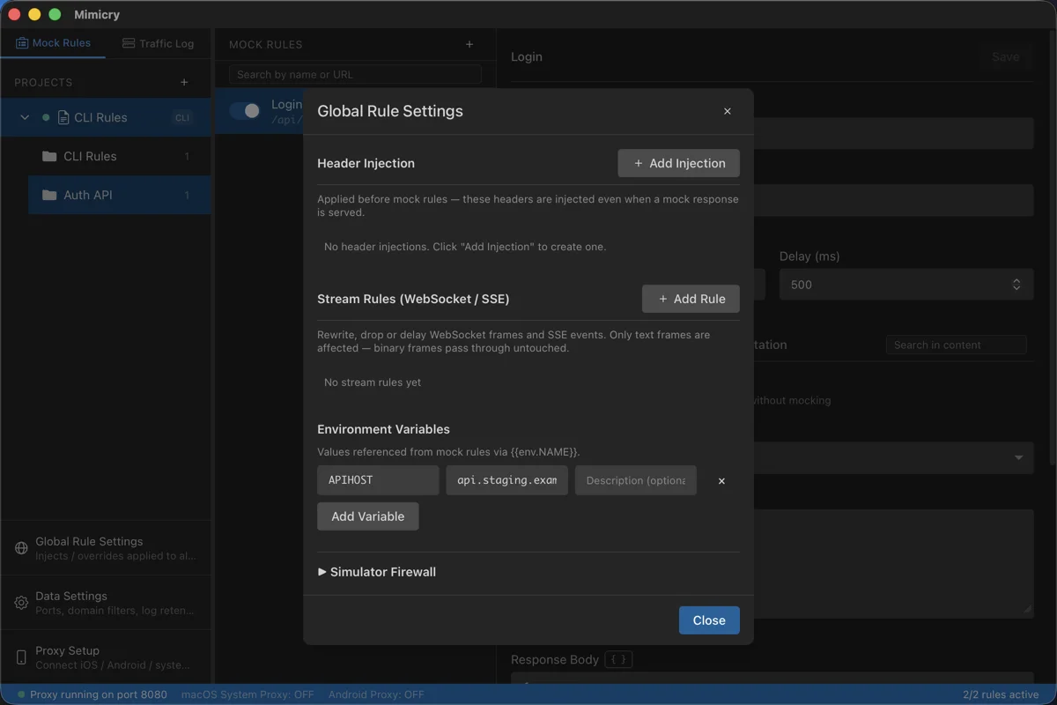Viewport: 1057px width, 705px height.
Task: Click the blue Close button
Action: pyautogui.click(x=709, y=620)
